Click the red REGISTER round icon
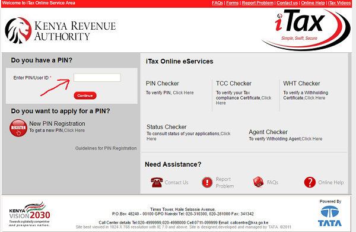 point(18,128)
